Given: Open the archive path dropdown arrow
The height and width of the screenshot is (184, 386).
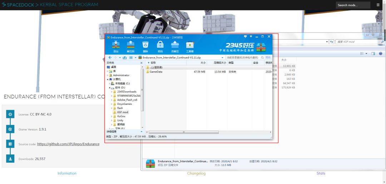Looking at the screenshot, I should (222, 58).
